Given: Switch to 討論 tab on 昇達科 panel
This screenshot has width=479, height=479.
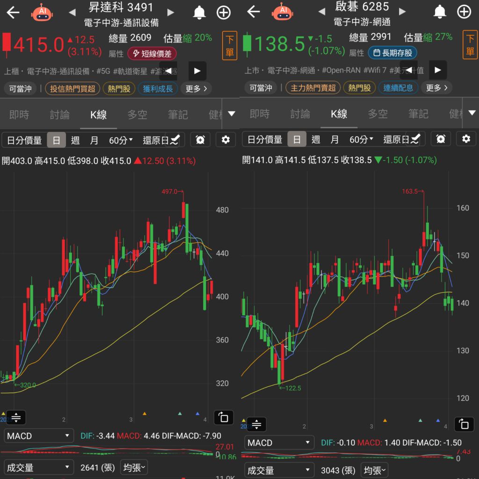Looking at the screenshot, I should (x=59, y=115).
